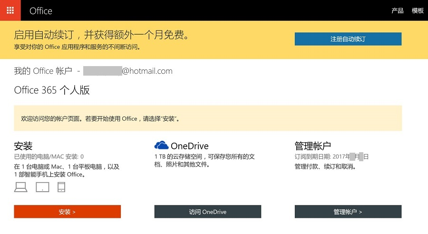This screenshot has height=234, width=428.
Task: Click the Office 365 个人版 title
Action: (52, 90)
